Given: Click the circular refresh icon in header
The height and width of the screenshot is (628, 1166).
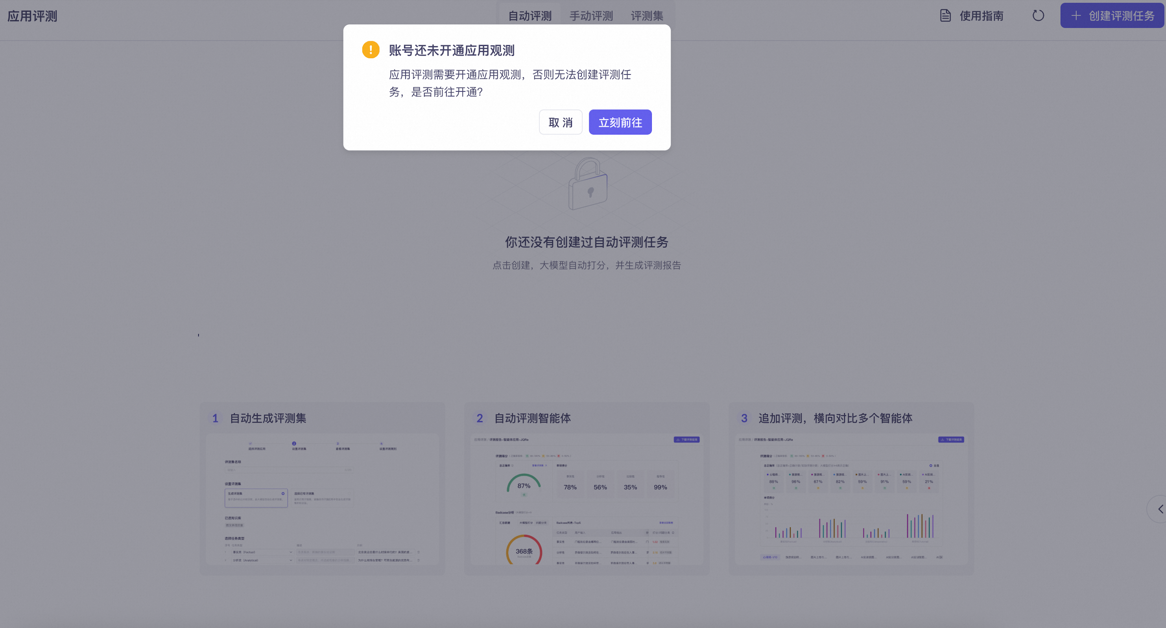Looking at the screenshot, I should [1038, 16].
